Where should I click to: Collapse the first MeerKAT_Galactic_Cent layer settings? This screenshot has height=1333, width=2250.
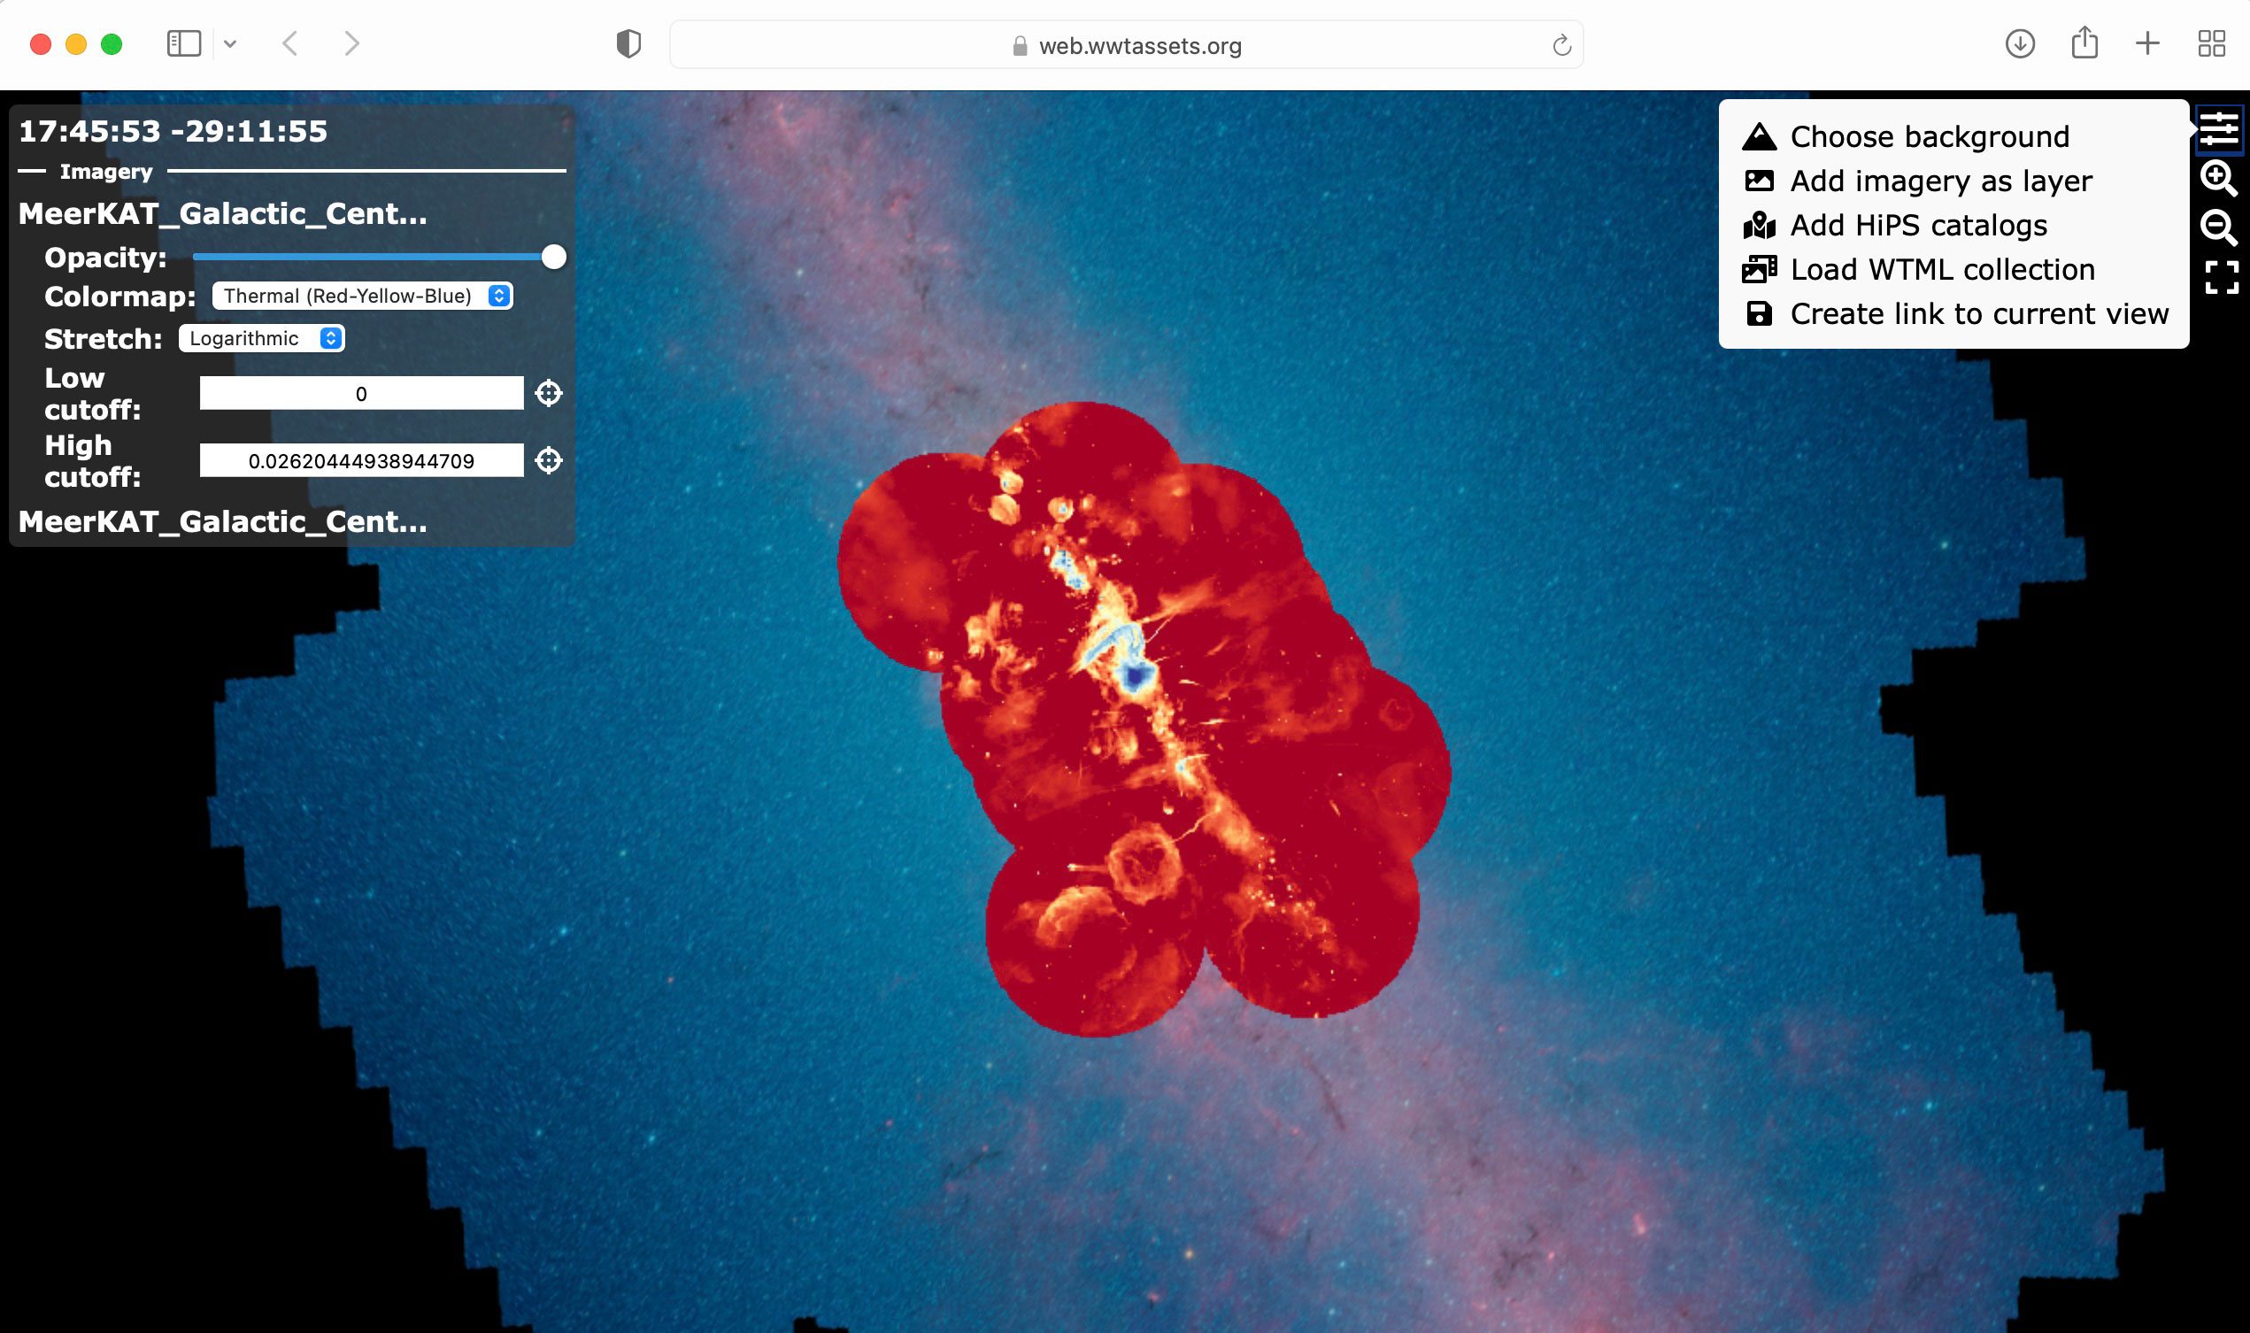[223, 214]
